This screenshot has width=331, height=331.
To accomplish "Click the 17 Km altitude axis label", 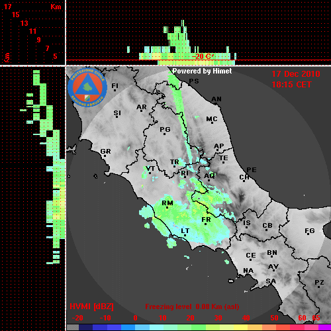I will click(x=7, y=7).
